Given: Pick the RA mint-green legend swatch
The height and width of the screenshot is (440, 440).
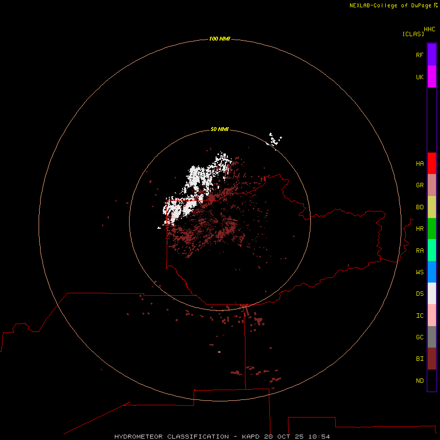Looking at the screenshot, I should point(432,250).
